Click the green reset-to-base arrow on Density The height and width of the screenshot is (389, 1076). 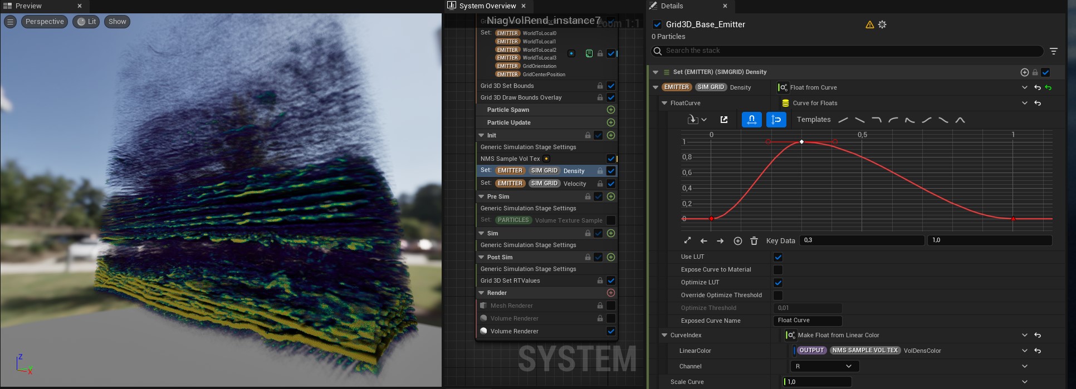1049,87
